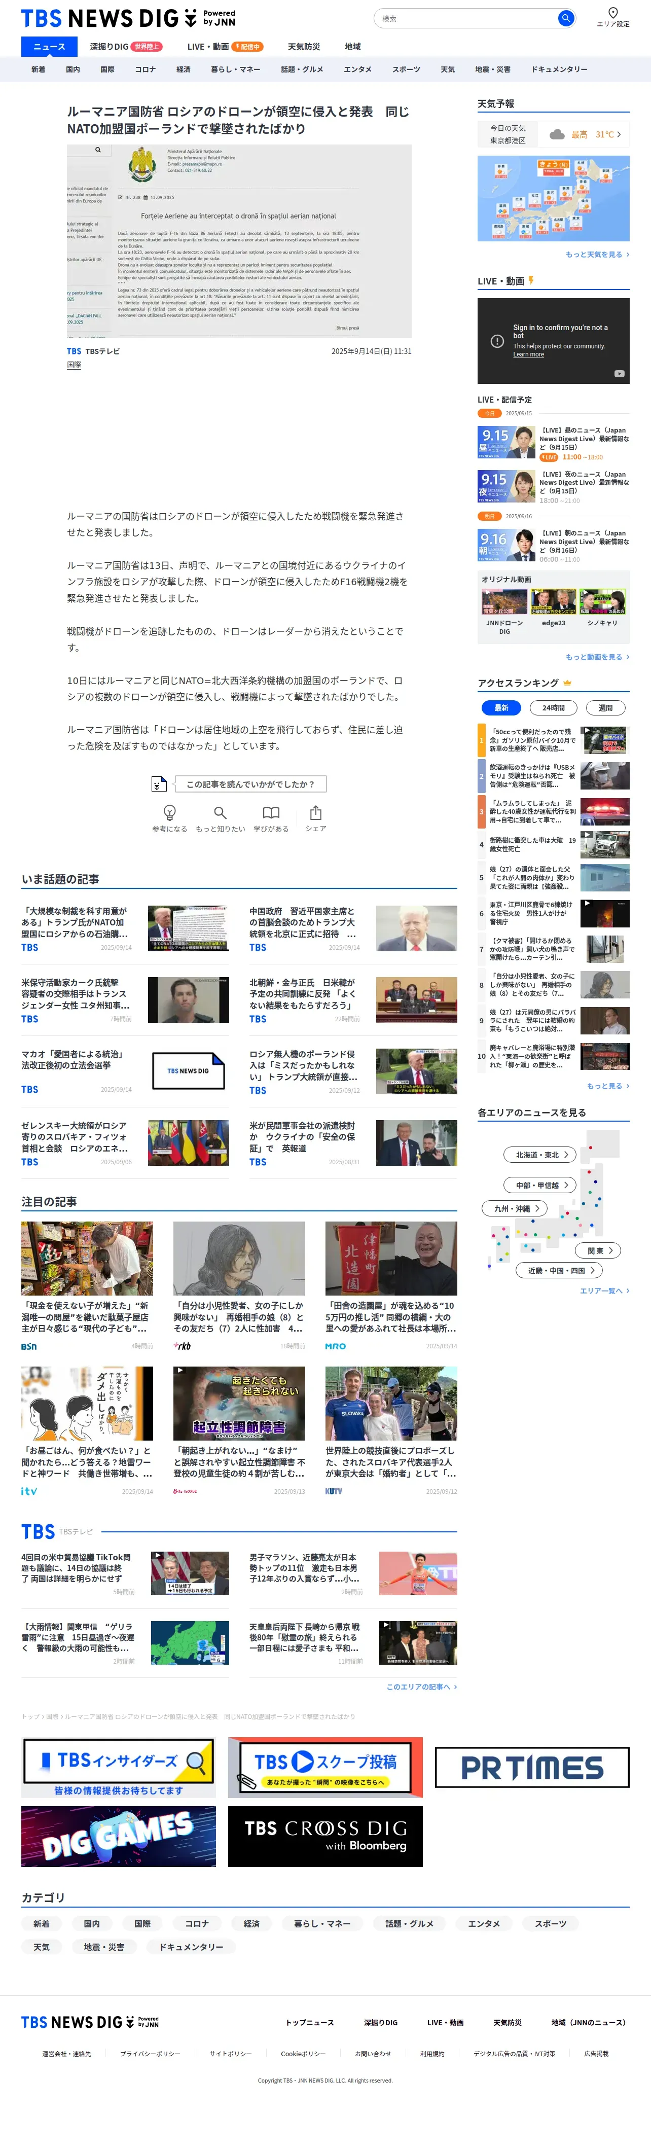Open the 深掘りDIG tab
The width and height of the screenshot is (651, 2151).
pyautogui.click(x=125, y=47)
